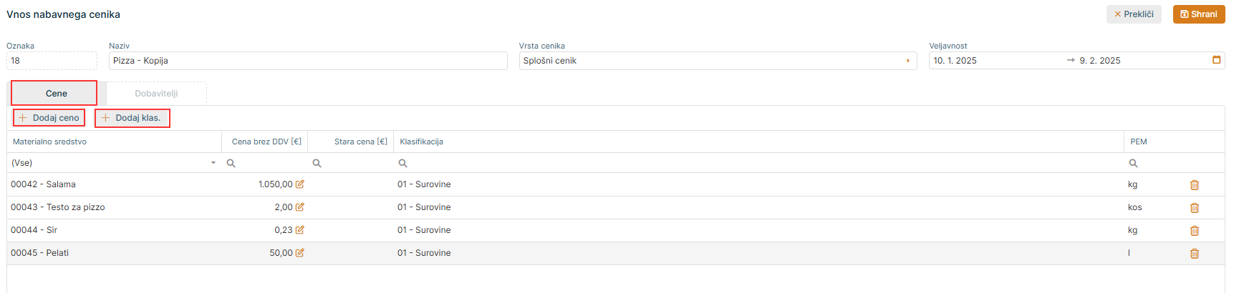Delete the Testo za pizzo row
Image resolution: width=1234 pixels, height=293 pixels.
pyautogui.click(x=1194, y=208)
